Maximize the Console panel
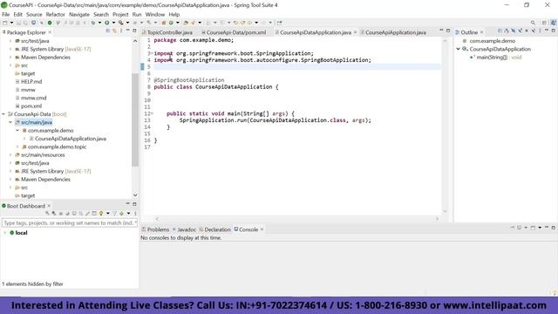The width and height of the screenshot is (558, 314). 554,228
